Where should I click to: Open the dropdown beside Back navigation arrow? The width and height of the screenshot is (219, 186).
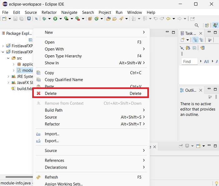174,19
